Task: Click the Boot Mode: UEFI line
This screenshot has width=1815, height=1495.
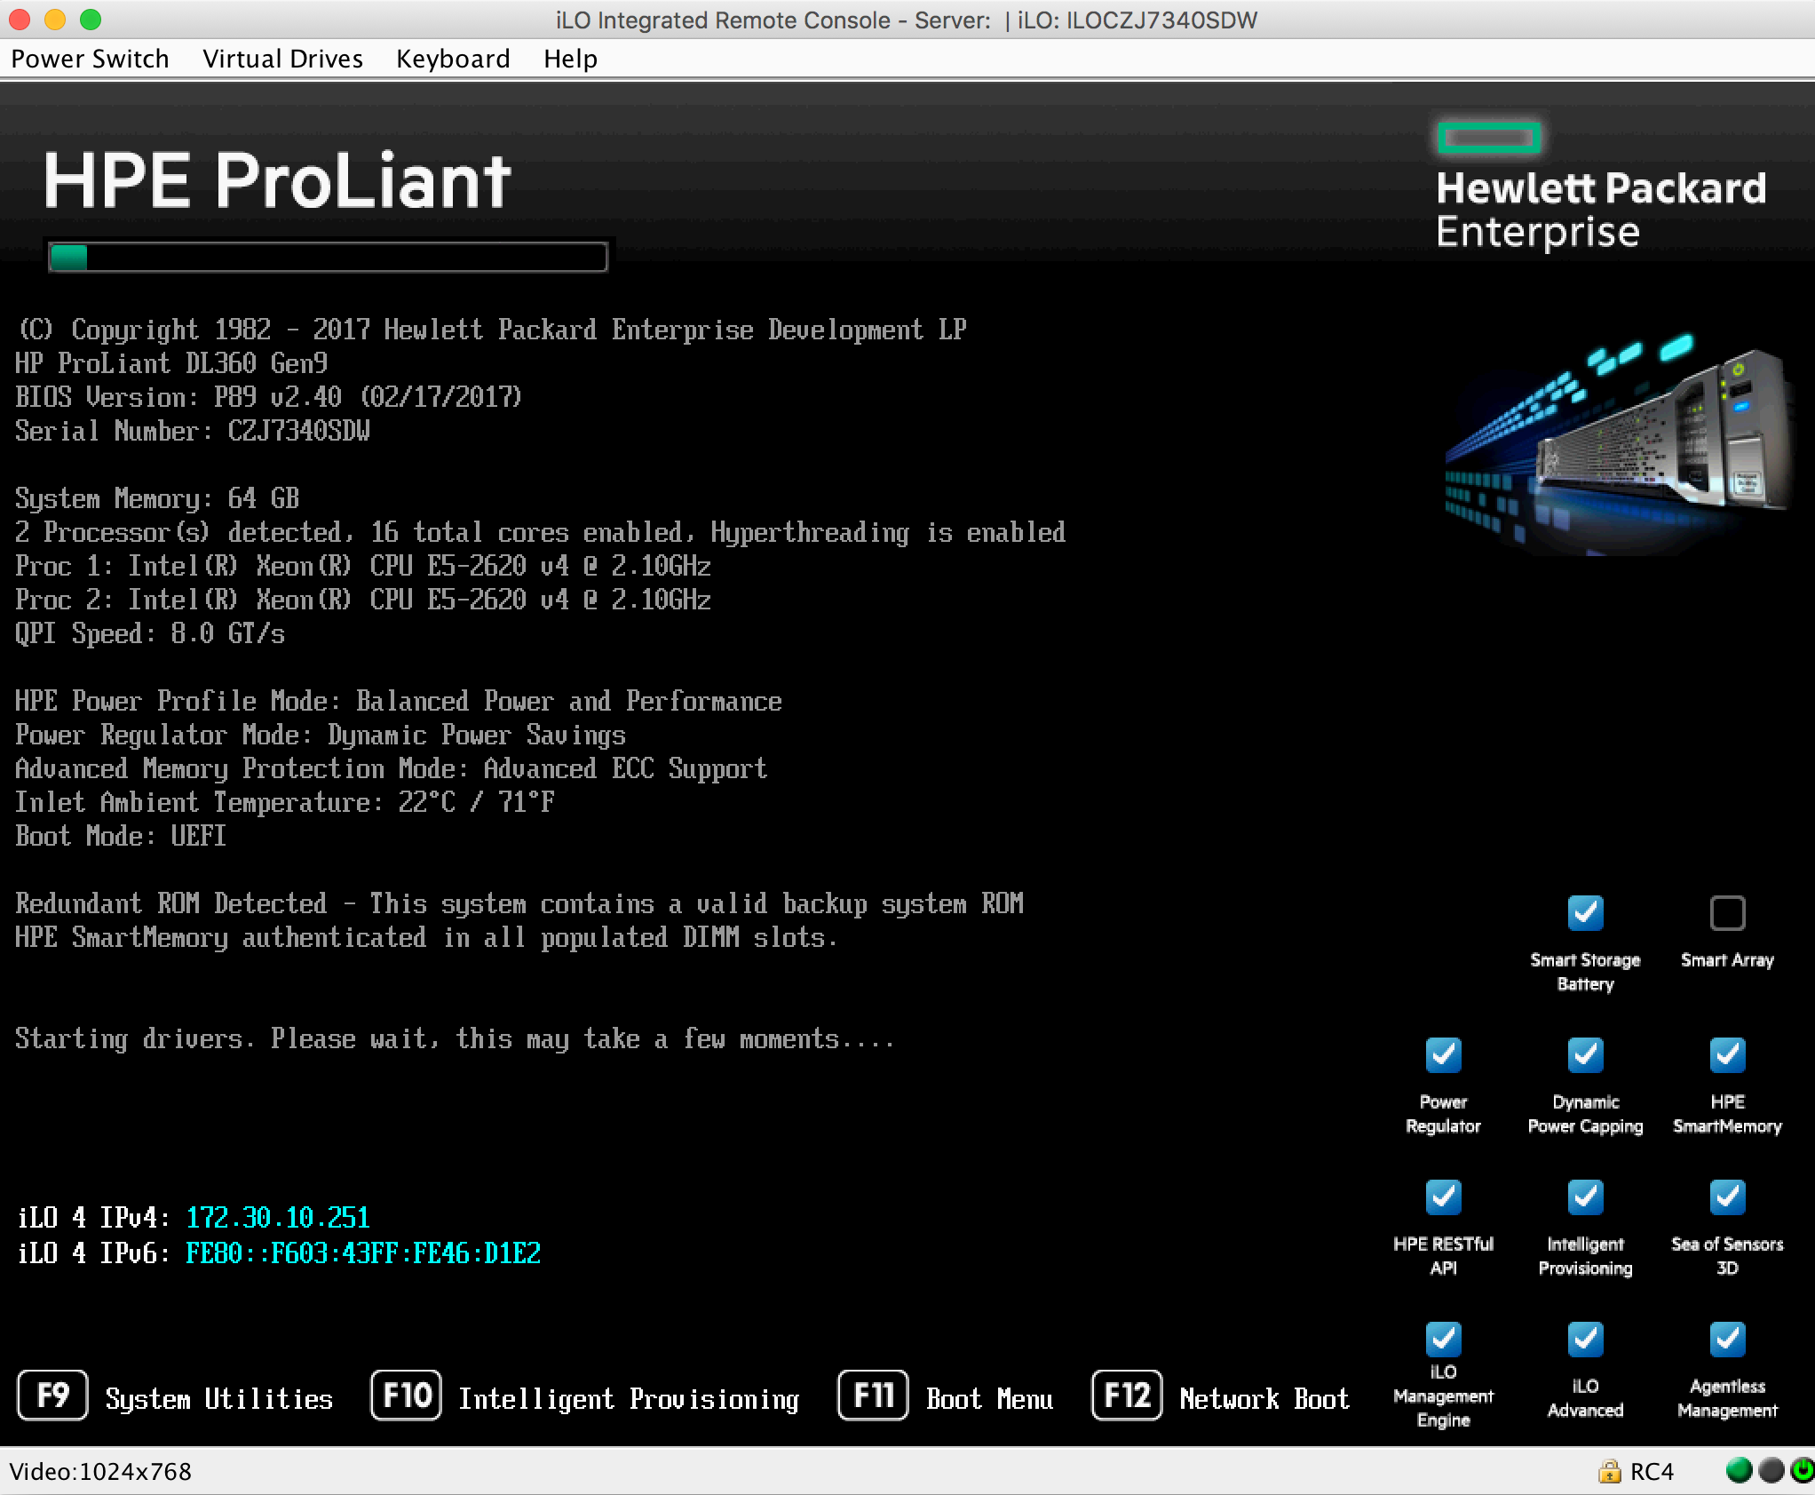Action: pyautogui.click(x=121, y=836)
